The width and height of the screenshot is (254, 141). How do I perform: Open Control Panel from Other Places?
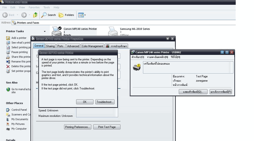point(19,110)
